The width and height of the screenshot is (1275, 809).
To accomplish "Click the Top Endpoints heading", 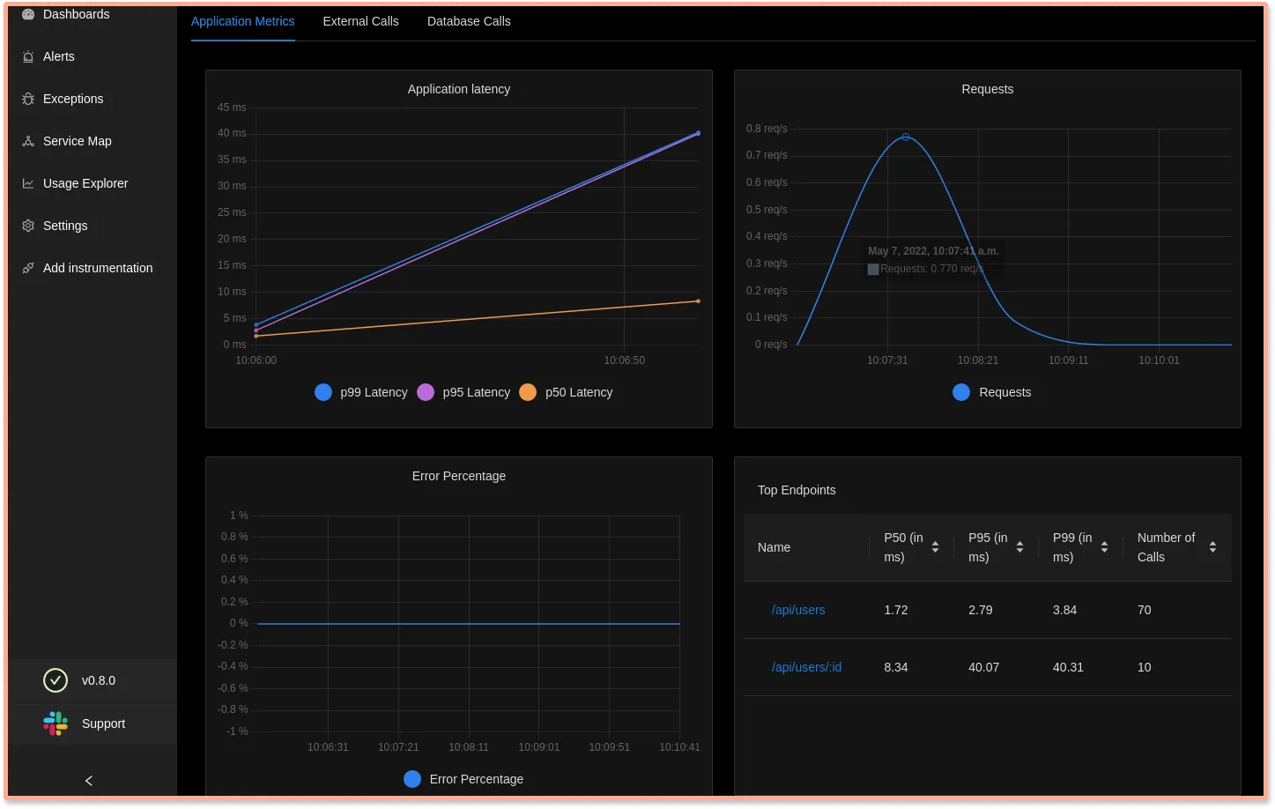I will [797, 490].
